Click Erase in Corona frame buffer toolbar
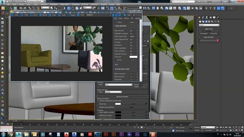Viewport: 244px width, 137px height. pyautogui.click(x=53, y=15)
